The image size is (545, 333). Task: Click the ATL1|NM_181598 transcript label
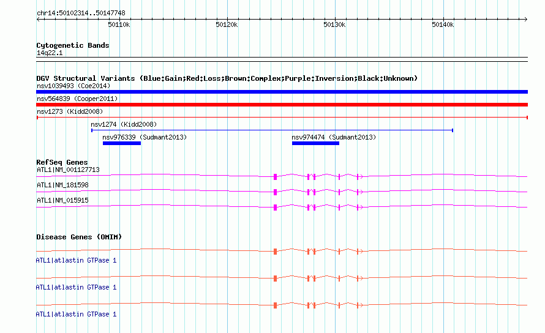62,185
